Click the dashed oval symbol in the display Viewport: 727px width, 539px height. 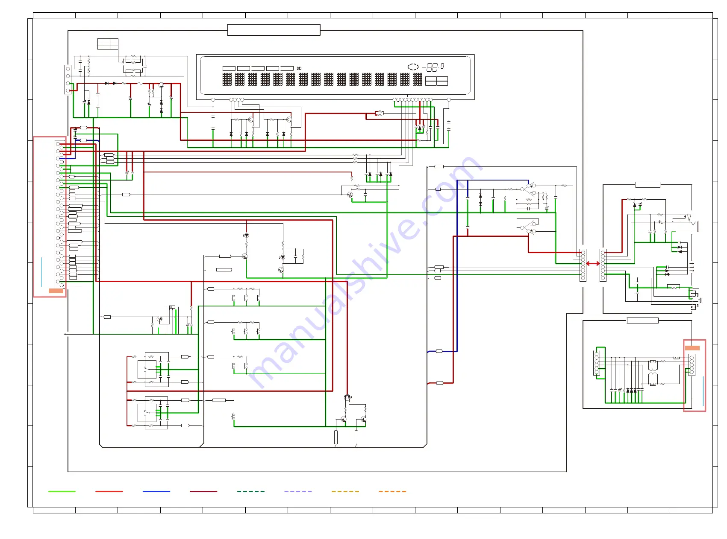coord(413,67)
